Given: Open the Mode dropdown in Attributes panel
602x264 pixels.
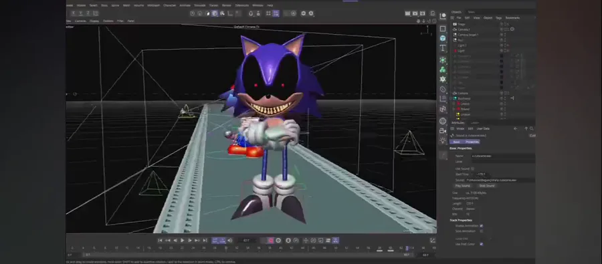Looking at the screenshot, I should pos(460,128).
